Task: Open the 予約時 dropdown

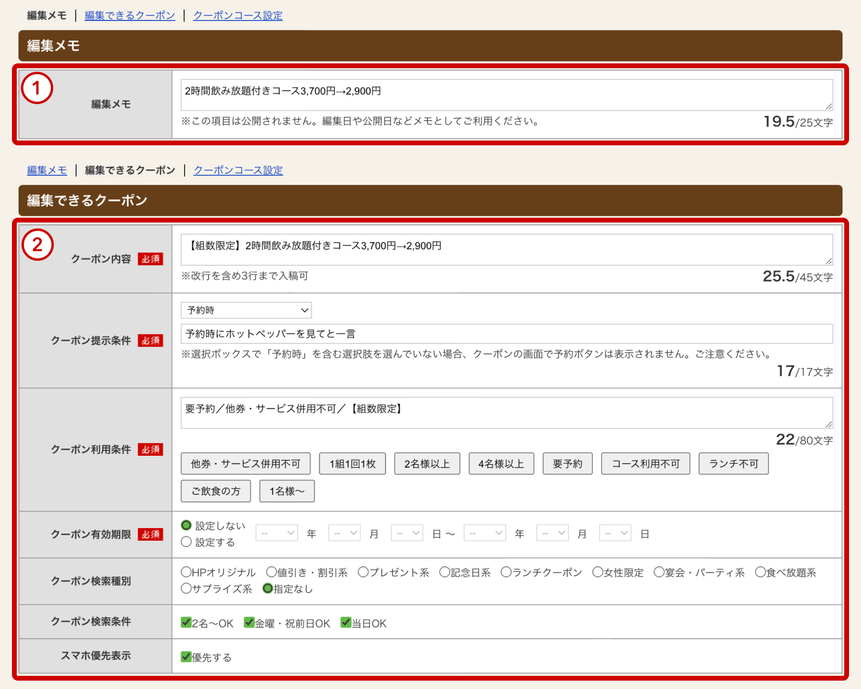Action: tap(246, 310)
